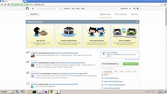Open the forked repo.hitikg.projects repository at list bottom
The height and width of the screenshot is (94, 167).
coord(112,88)
